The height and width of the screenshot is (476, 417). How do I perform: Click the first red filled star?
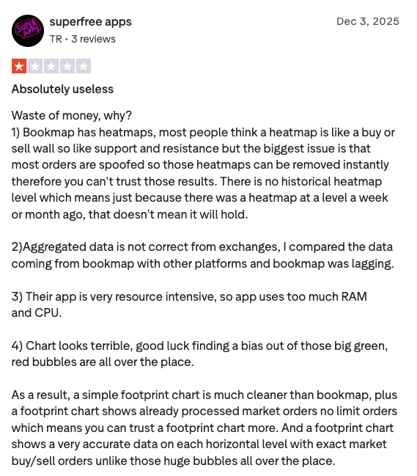point(19,66)
